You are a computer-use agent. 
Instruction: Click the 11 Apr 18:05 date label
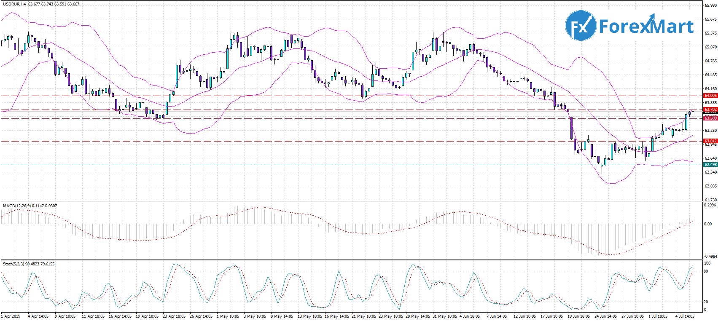(93, 316)
